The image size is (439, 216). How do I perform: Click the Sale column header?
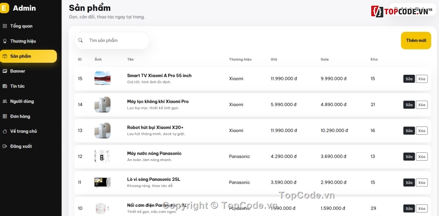pos(324,60)
